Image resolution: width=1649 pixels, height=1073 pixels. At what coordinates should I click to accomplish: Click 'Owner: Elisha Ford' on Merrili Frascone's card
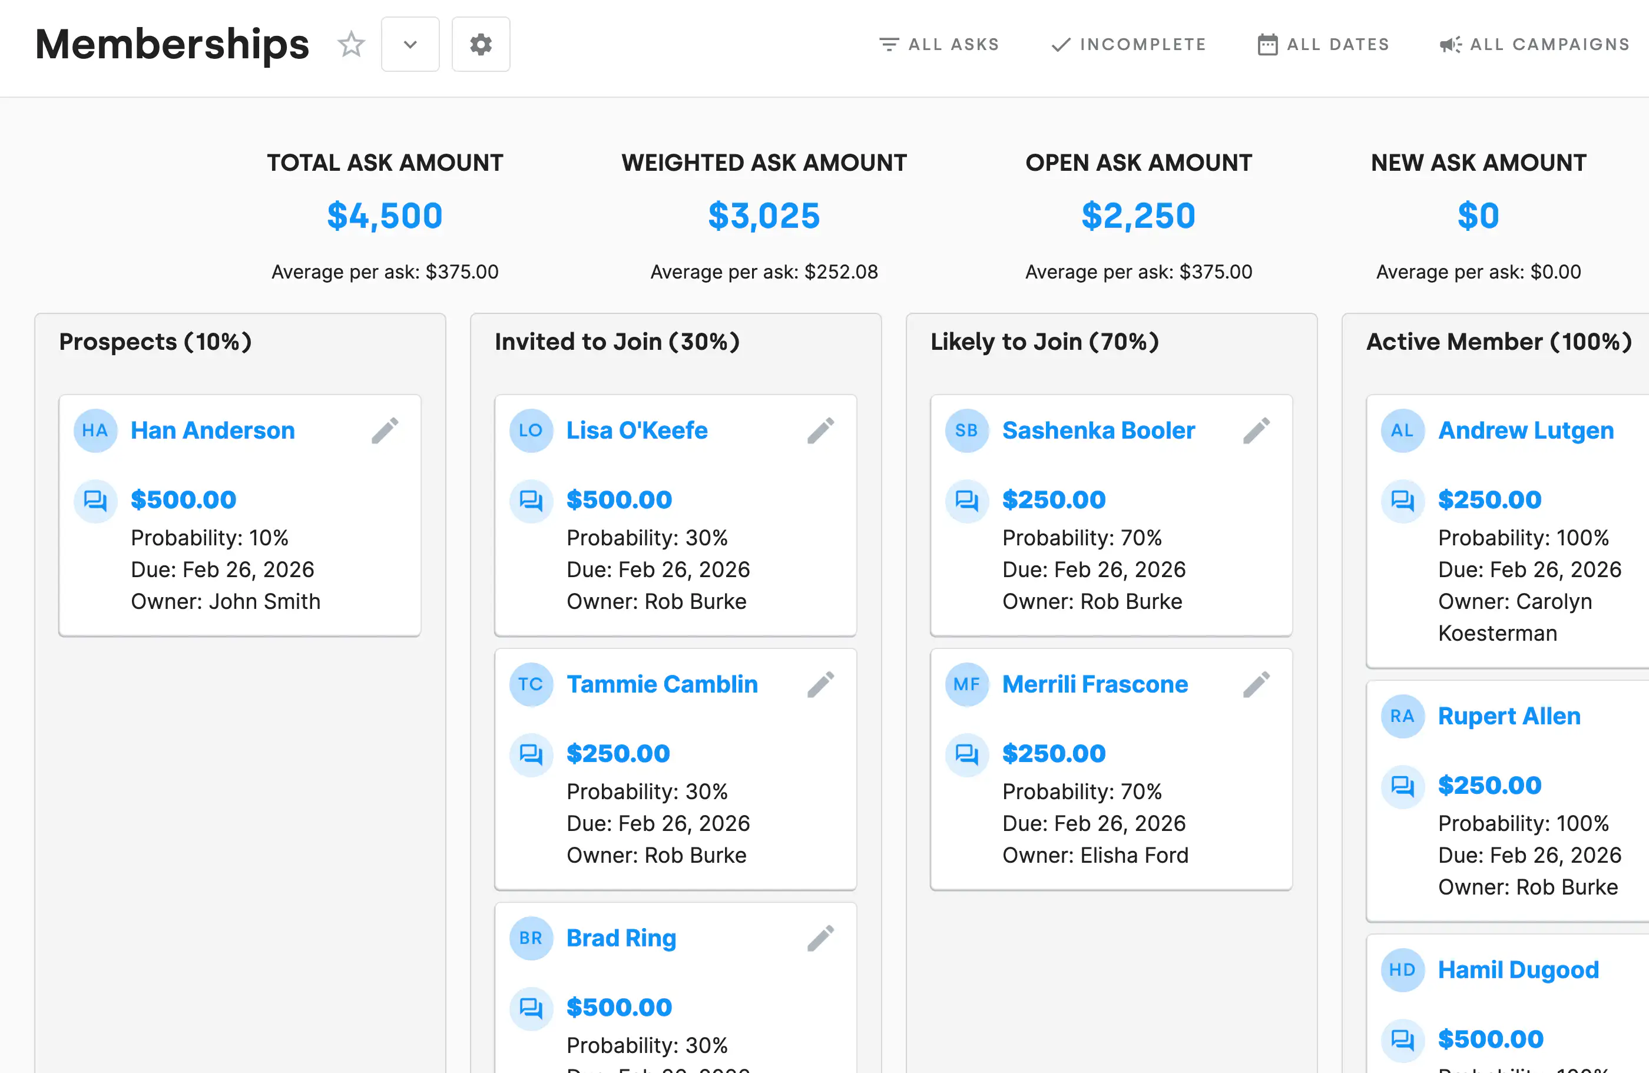pos(1095,856)
